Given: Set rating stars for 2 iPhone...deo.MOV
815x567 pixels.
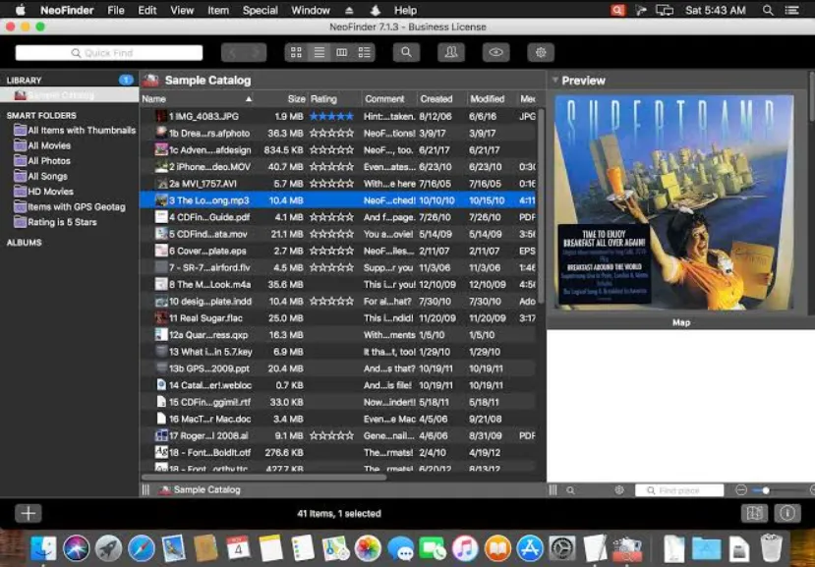Looking at the screenshot, I should pyautogui.click(x=331, y=167).
